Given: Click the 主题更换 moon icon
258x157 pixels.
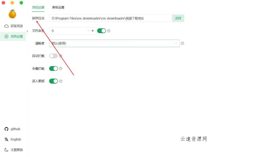Looking at the screenshot, I should tap(6, 150).
